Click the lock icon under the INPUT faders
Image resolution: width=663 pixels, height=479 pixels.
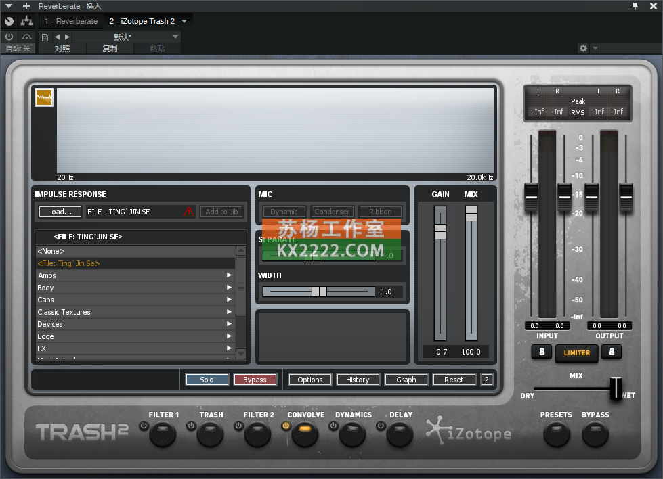542,352
